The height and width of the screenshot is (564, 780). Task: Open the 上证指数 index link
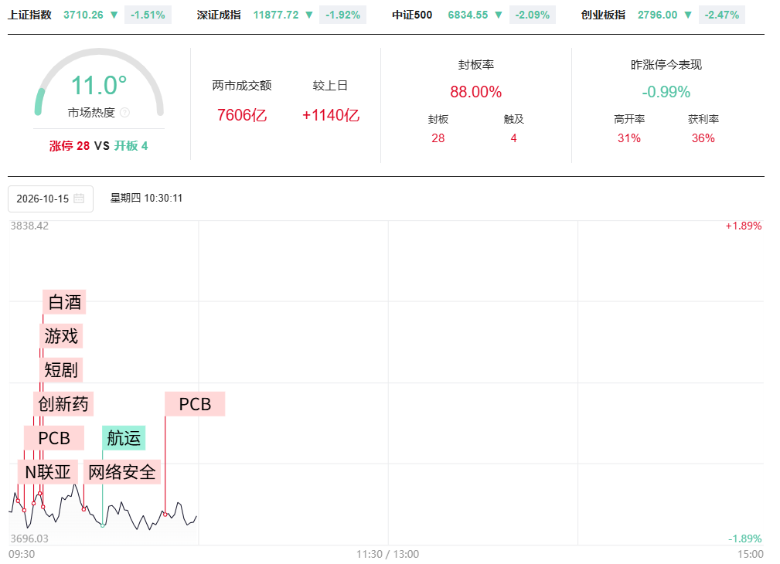(30, 15)
